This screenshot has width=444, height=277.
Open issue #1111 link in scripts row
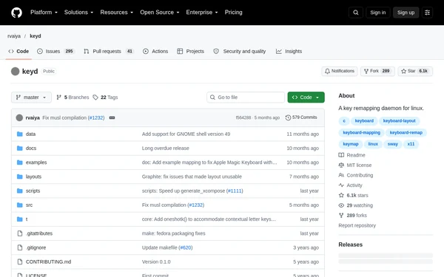(x=235, y=191)
